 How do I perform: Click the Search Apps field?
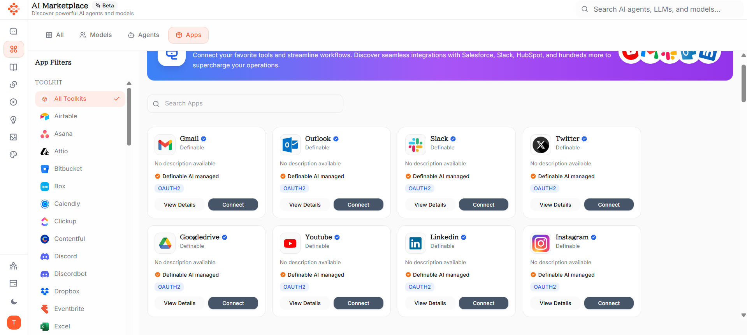(245, 103)
